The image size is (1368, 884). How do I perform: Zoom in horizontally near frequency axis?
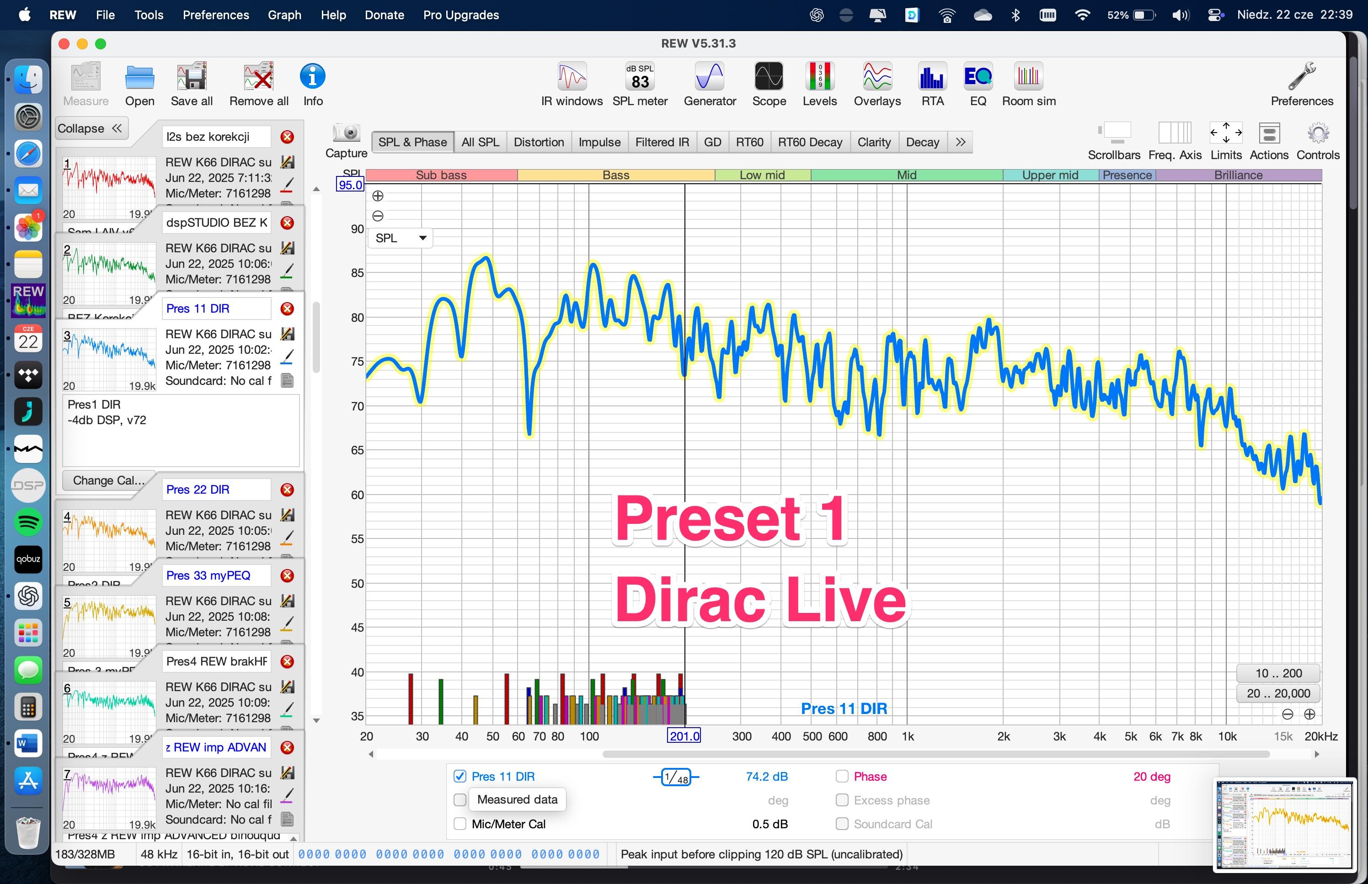(1309, 714)
